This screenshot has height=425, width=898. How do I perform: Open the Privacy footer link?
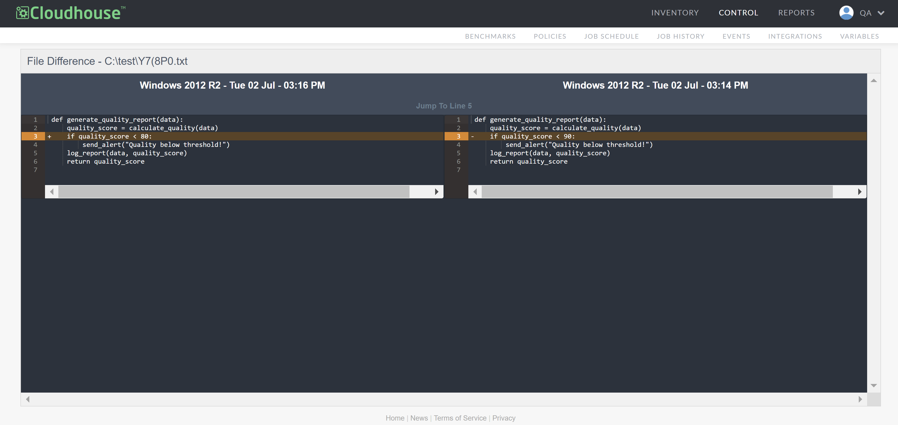point(504,418)
